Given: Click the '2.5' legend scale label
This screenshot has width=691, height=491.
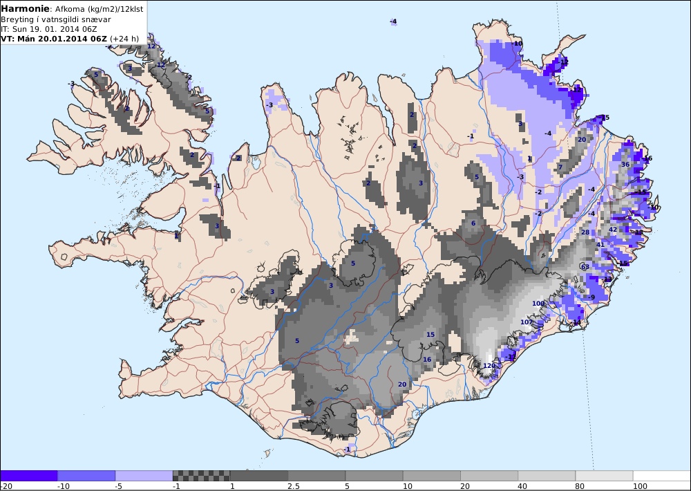Looking at the screenshot, I should point(294,486).
